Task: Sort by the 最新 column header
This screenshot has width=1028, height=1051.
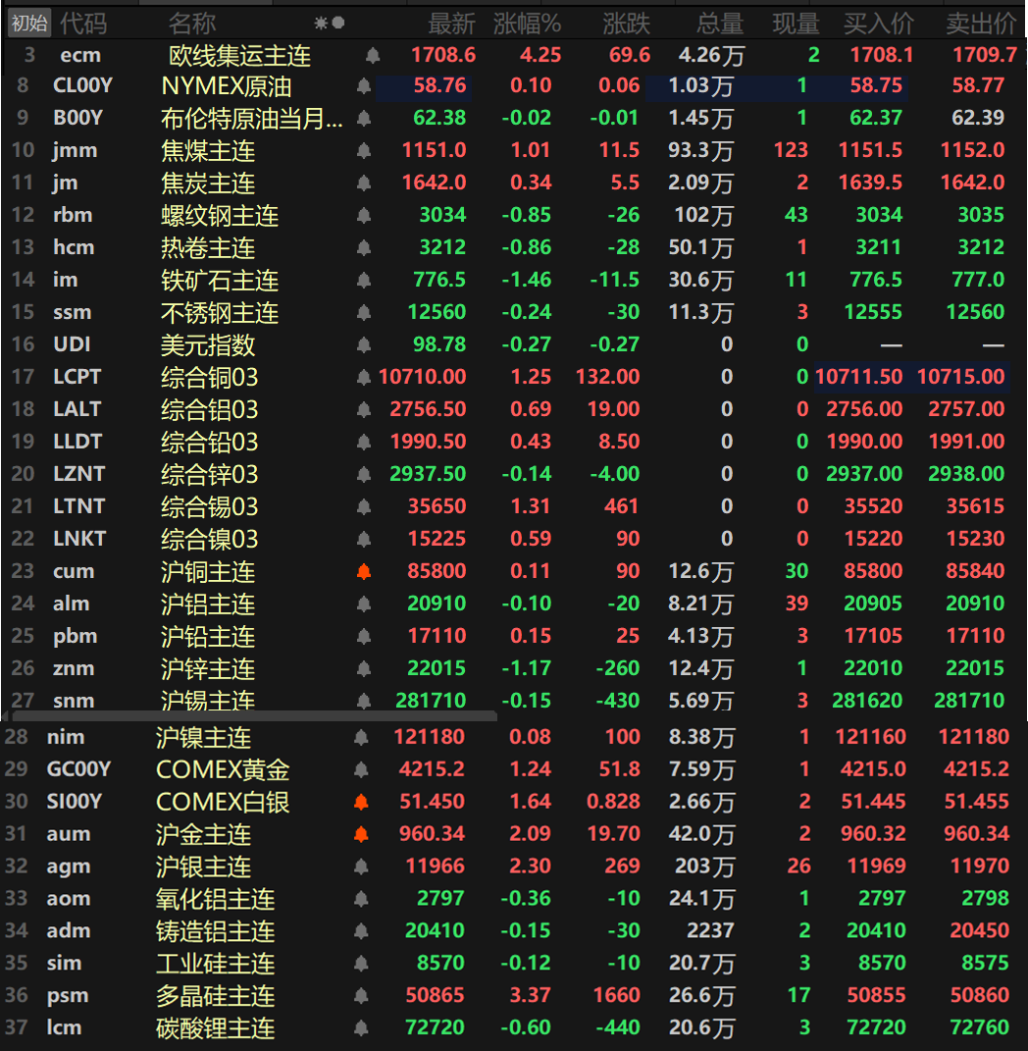Action: [x=451, y=23]
